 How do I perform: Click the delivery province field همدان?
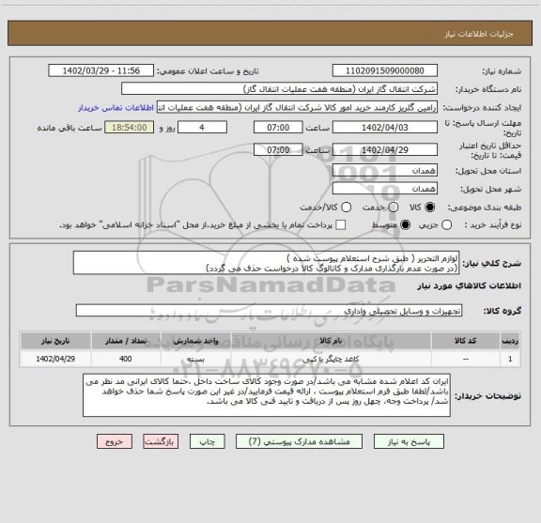tap(385, 171)
